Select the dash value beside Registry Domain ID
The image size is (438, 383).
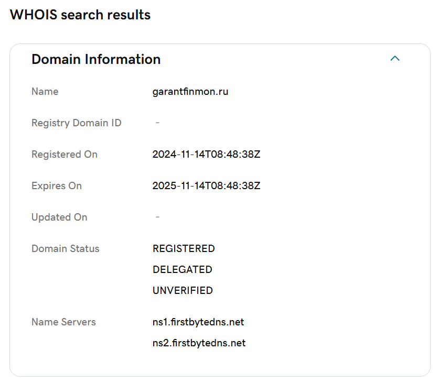157,123
